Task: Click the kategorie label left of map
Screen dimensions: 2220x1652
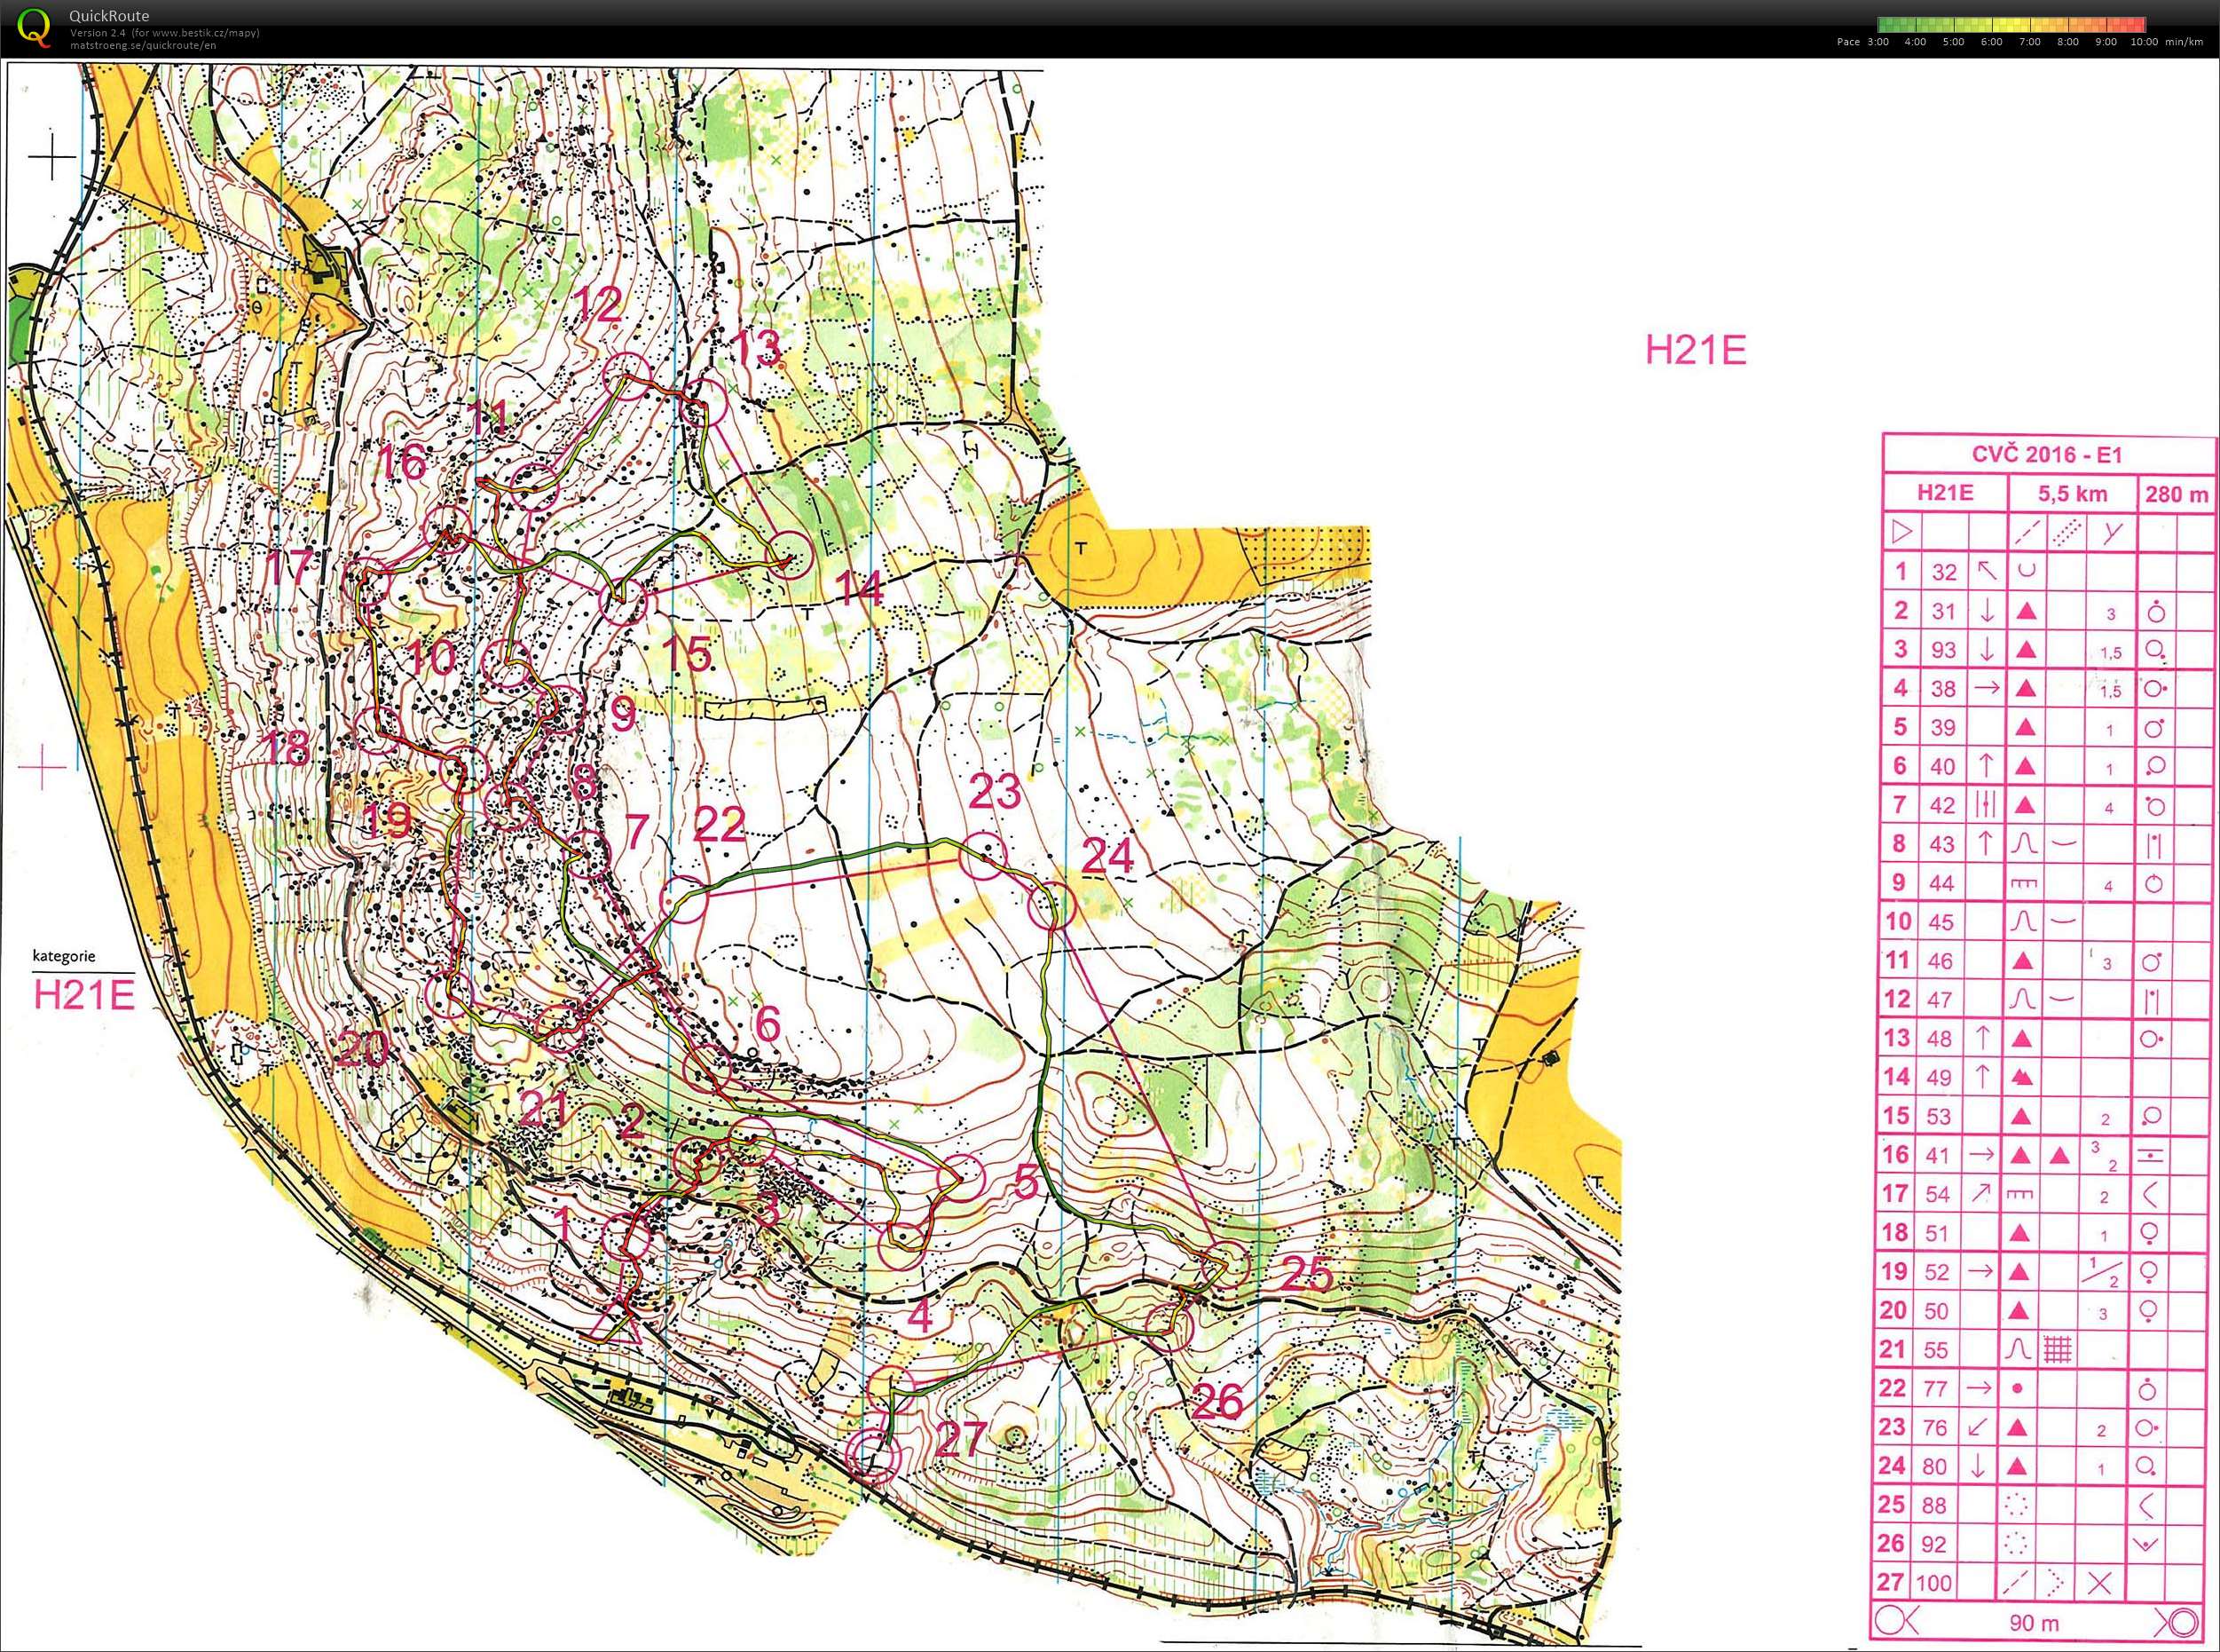Action: (64, 955)
